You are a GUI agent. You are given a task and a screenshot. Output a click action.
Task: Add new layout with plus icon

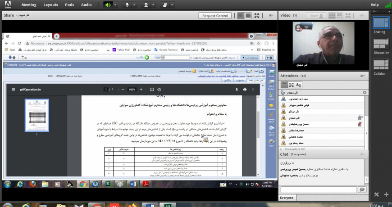click(x=386, y=194)
